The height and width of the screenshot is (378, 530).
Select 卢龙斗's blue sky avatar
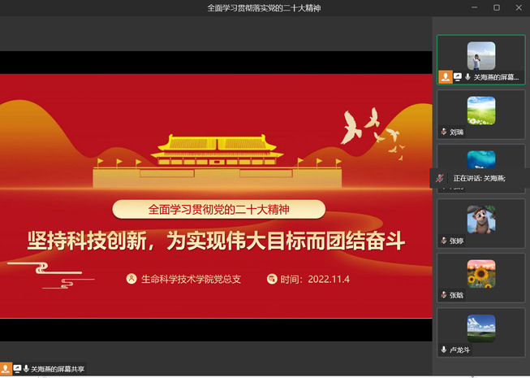click(480, 328)
